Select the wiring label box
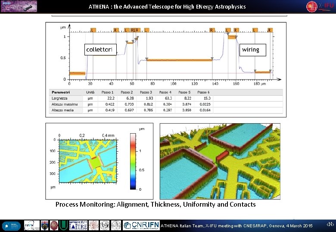336x232 pixels. [252, 50]
